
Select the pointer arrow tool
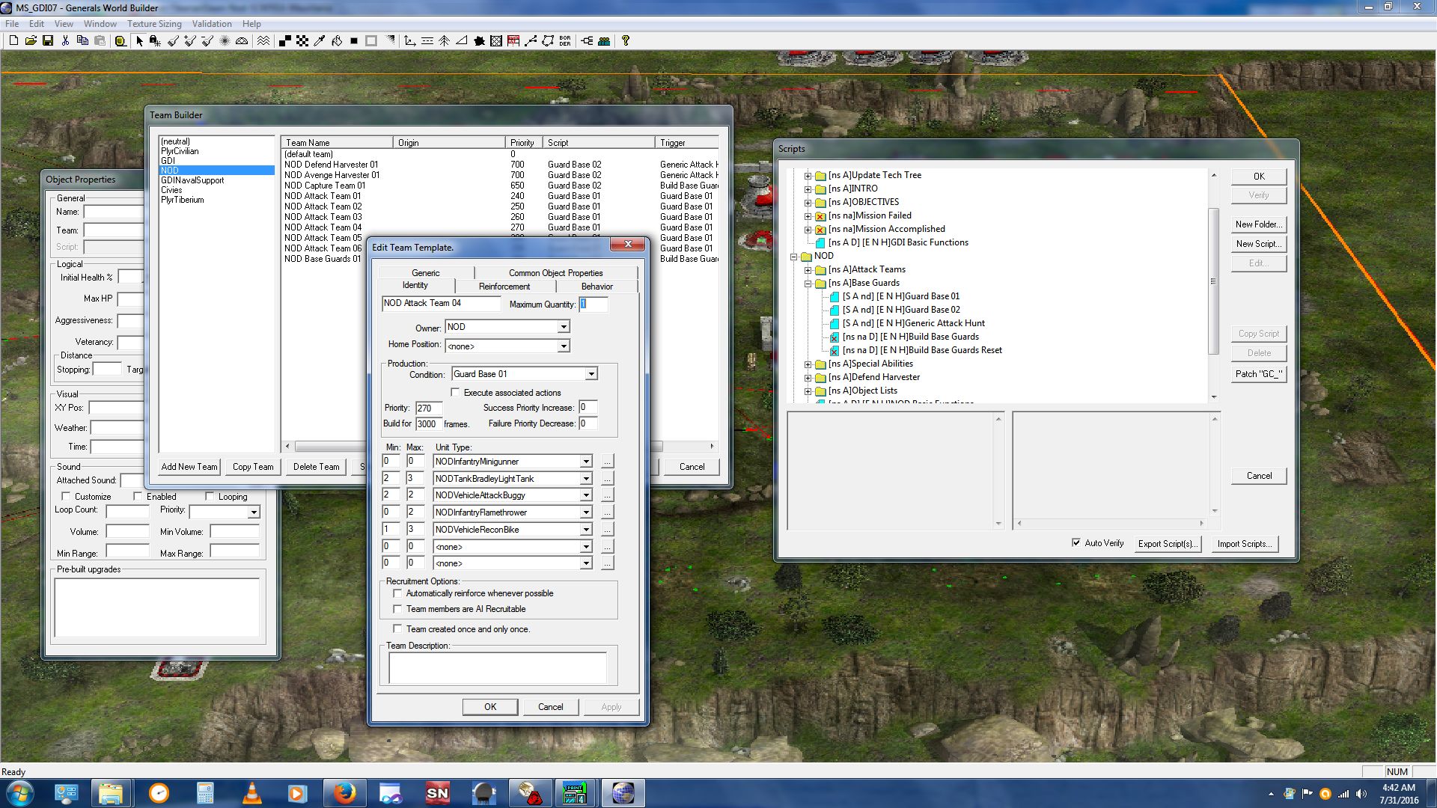(x=139, y=40)
